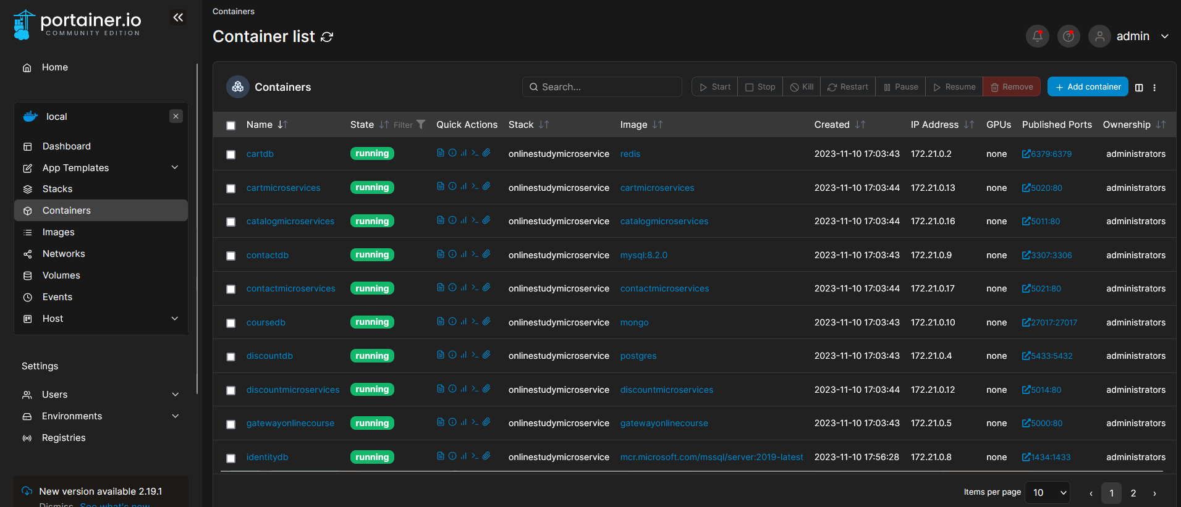Collapse the sidebar with double-chevron icon
1181x507 pixels.
(x=178, y=17)
